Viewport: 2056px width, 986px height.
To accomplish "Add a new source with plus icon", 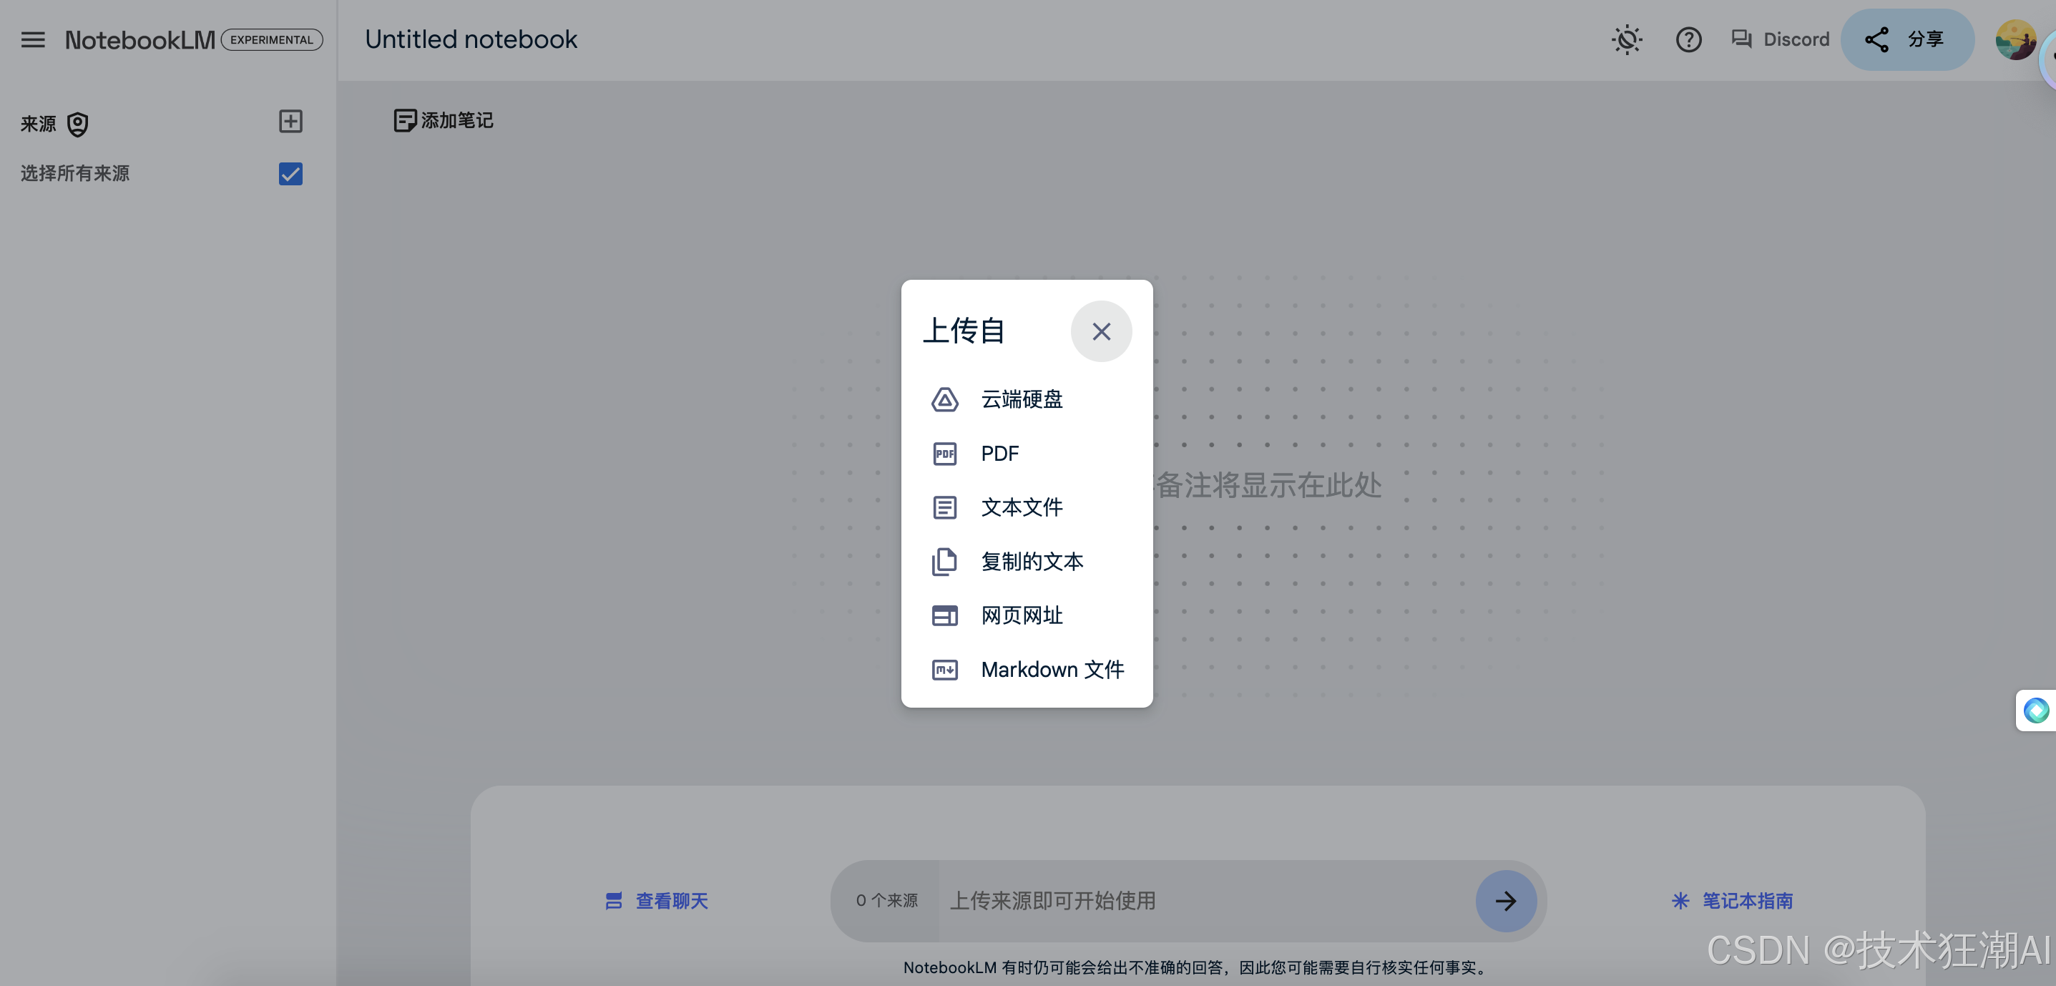I will (x=290, y=122).
